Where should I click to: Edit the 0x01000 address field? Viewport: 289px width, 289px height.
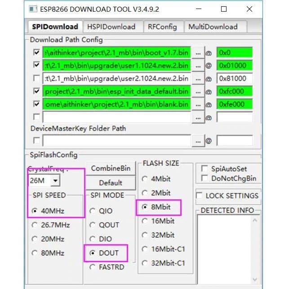pyautogui.click(x=235, y=66)
